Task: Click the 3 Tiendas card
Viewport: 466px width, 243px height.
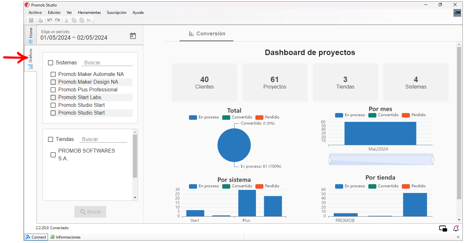Action: pos(345,82)
